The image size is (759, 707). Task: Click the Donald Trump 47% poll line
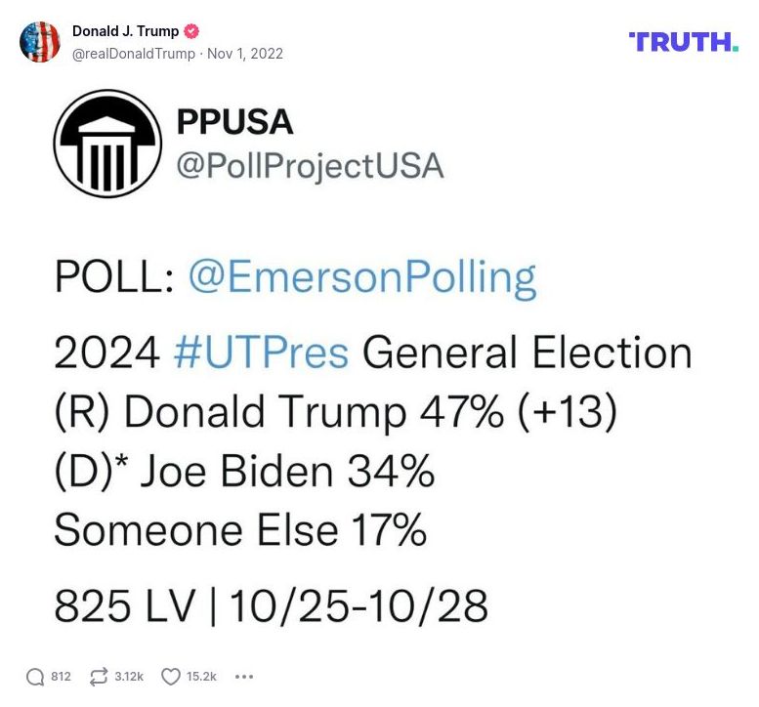click(337, 412)
